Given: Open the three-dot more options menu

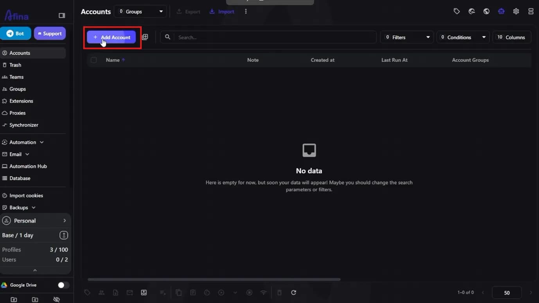Looking at the screenshot, I should pos(246,12).
